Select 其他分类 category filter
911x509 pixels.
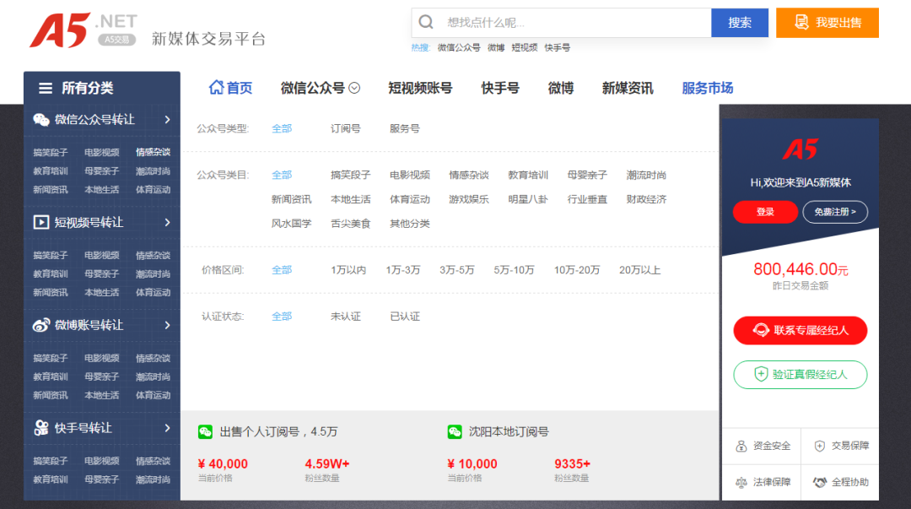(410, 224)
